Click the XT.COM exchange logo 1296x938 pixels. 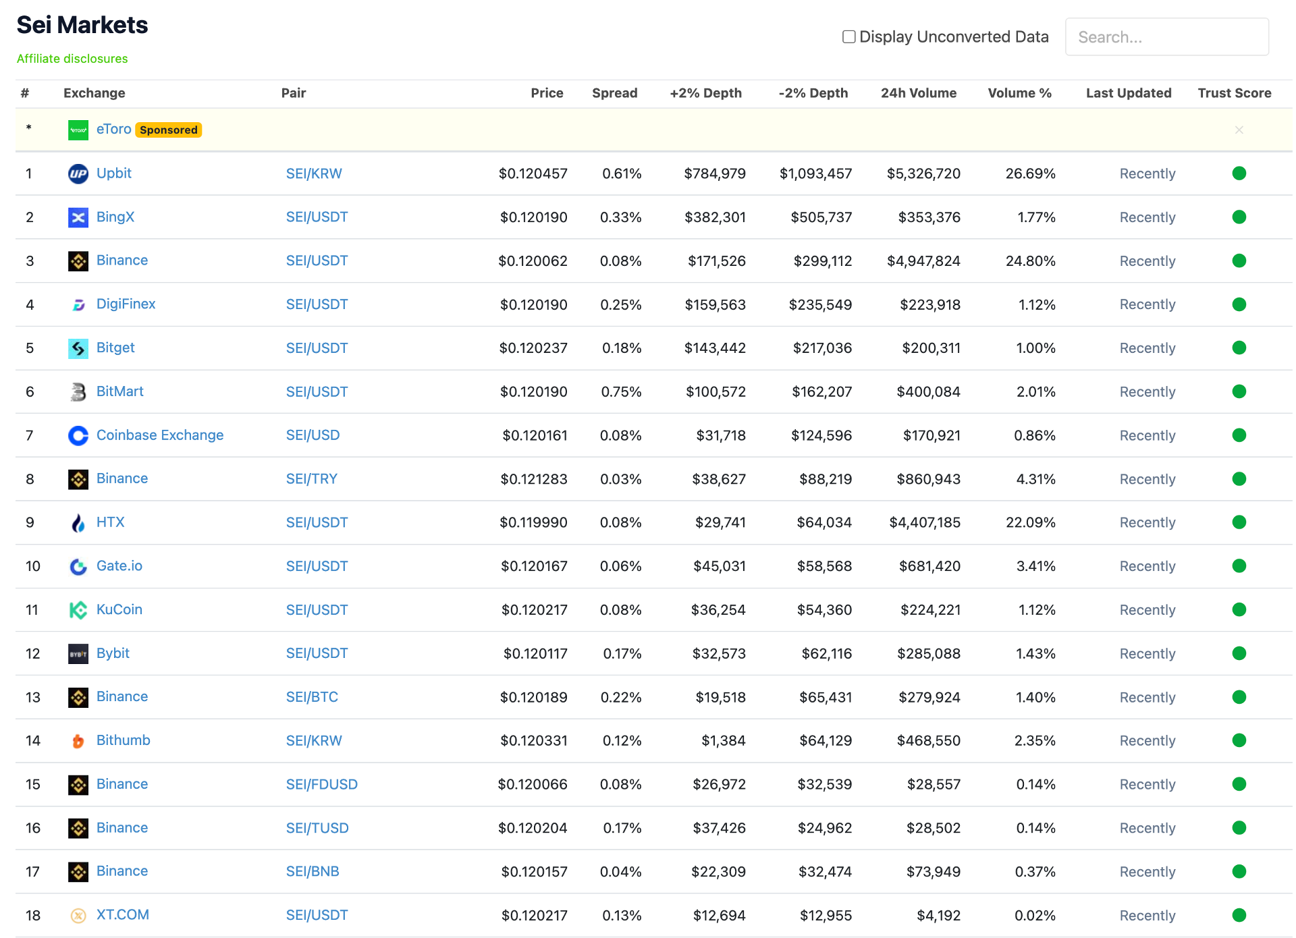(x=78, y=916)
